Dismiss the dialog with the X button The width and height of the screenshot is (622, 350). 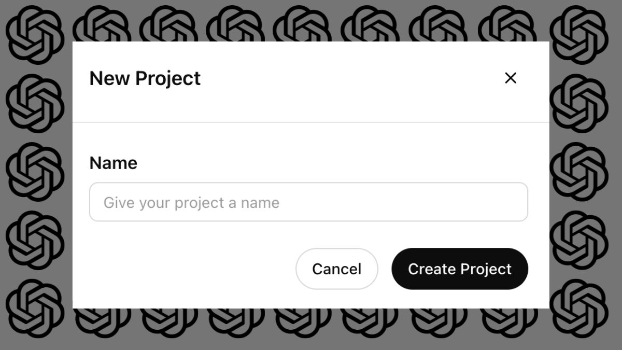click(x=511, y=78)
